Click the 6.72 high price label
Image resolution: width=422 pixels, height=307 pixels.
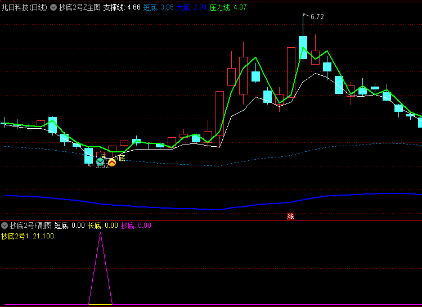(x=317, y=17)
